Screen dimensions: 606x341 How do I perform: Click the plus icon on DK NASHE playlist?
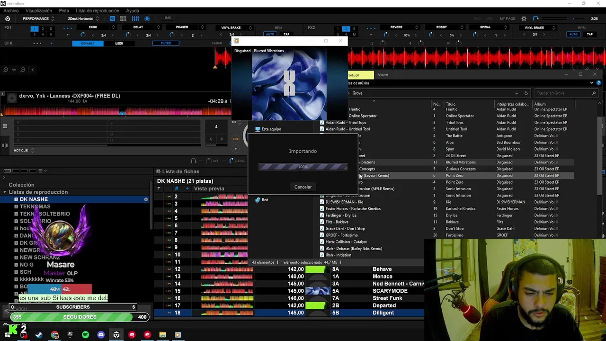click(x=146, y=199)
